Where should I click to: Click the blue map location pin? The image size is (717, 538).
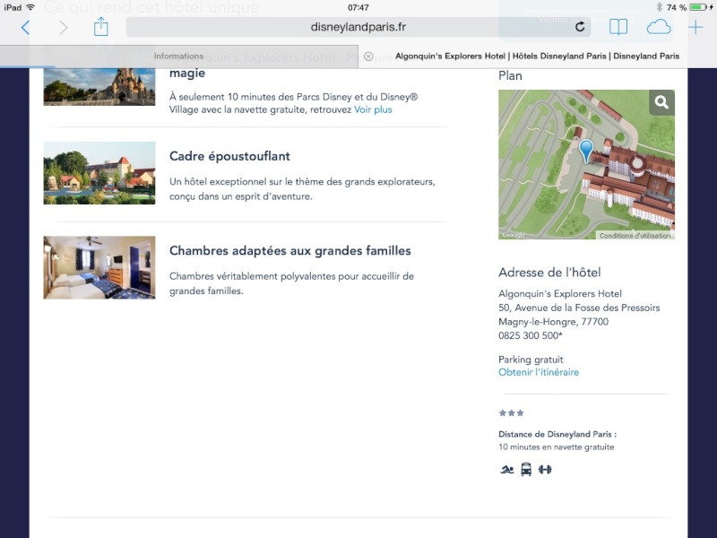tap(586, 152)
